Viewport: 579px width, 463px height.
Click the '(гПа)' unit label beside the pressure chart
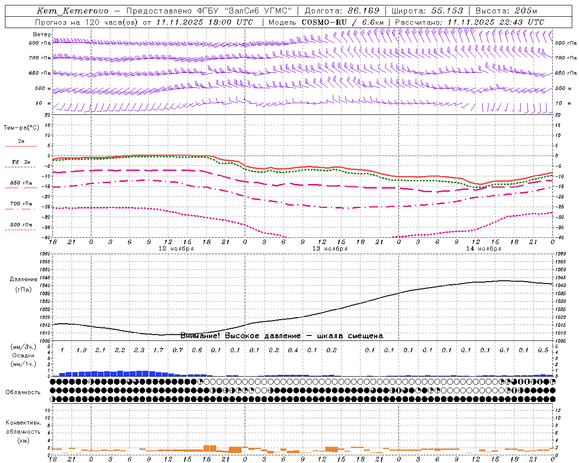[24, 290]
